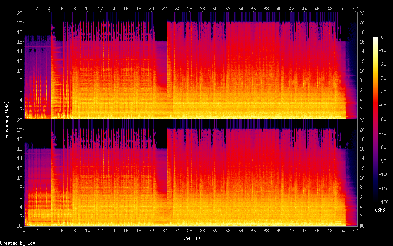Select the "Time (s)" axis label
This screenshot has width=393, height=246.
[189, 238]
